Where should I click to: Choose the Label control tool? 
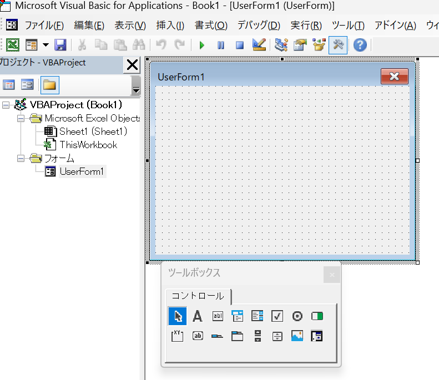(x=198, y=316)
